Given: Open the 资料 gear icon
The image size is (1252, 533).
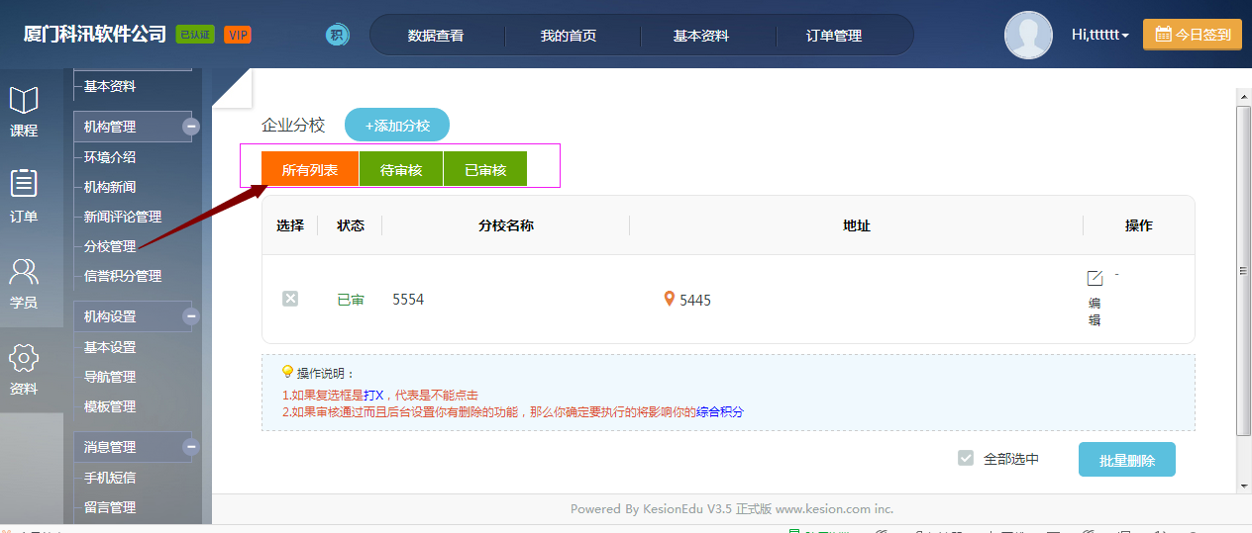Looking at the screenshot, I should pyautogui.click(x=24, y=358).
